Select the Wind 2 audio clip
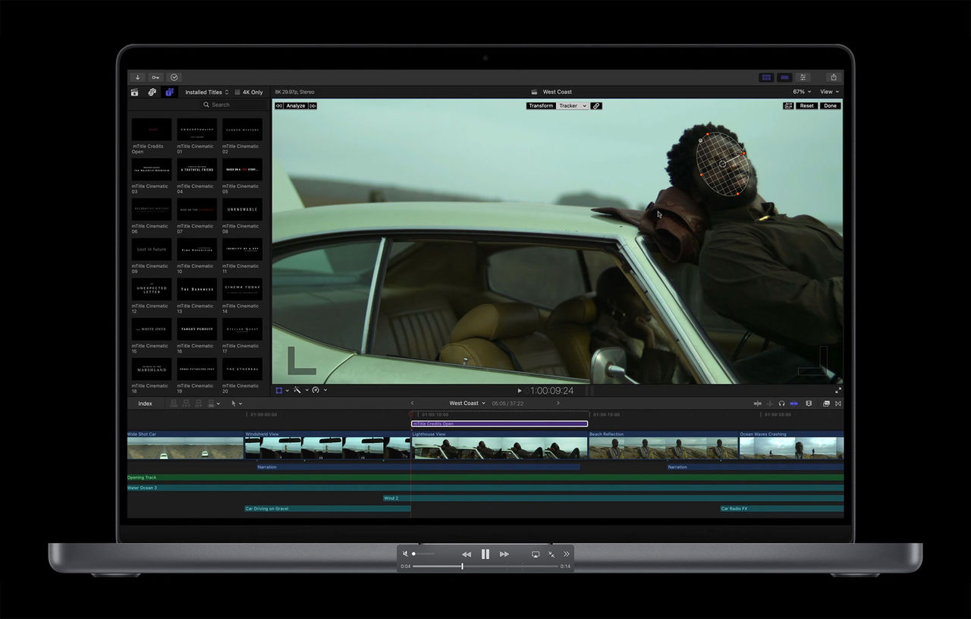Image resolution: width=971 pixels, height=619 pixels. click(613, 498)
